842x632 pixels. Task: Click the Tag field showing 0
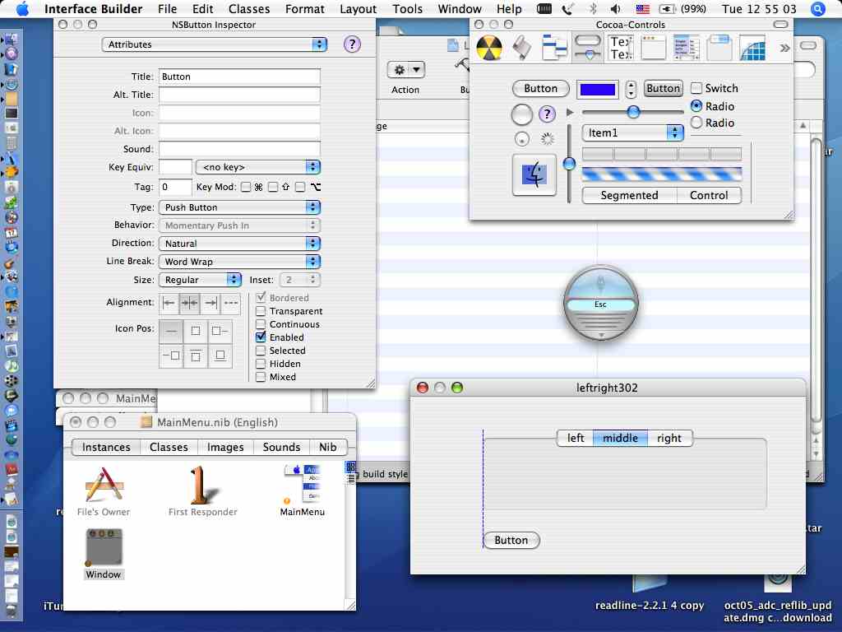pyautogui.click(x=176, y=187)
